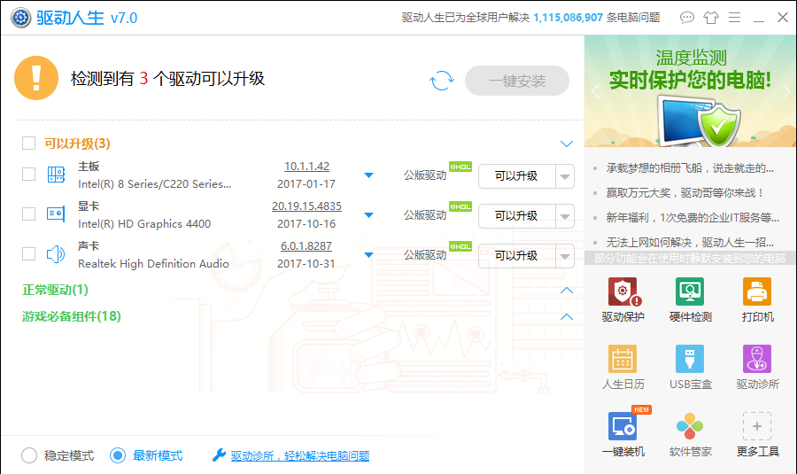Image resolution: width=797 pixels, height=474 pixels.
Task: Click Realtek High Definition Audio name
Action: tap(153, 263)
